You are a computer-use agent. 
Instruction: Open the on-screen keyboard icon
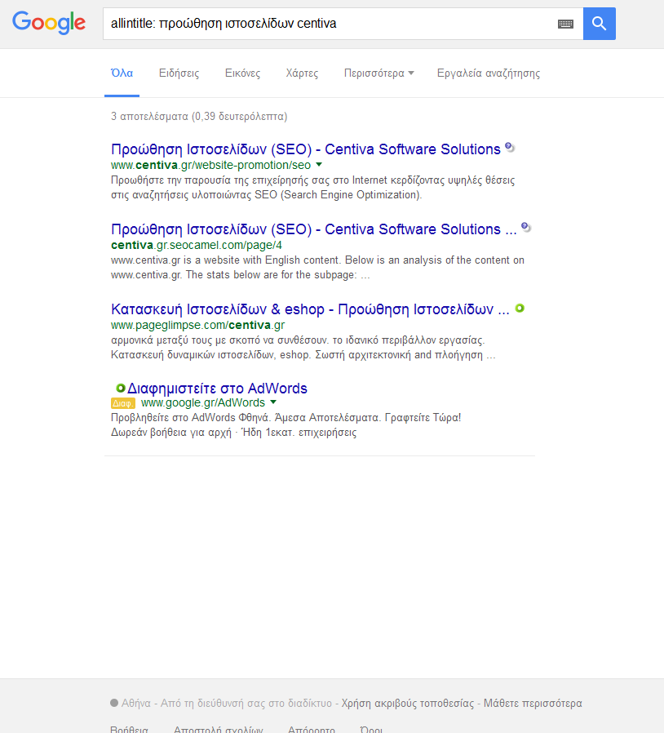click(x=565, y=24)
